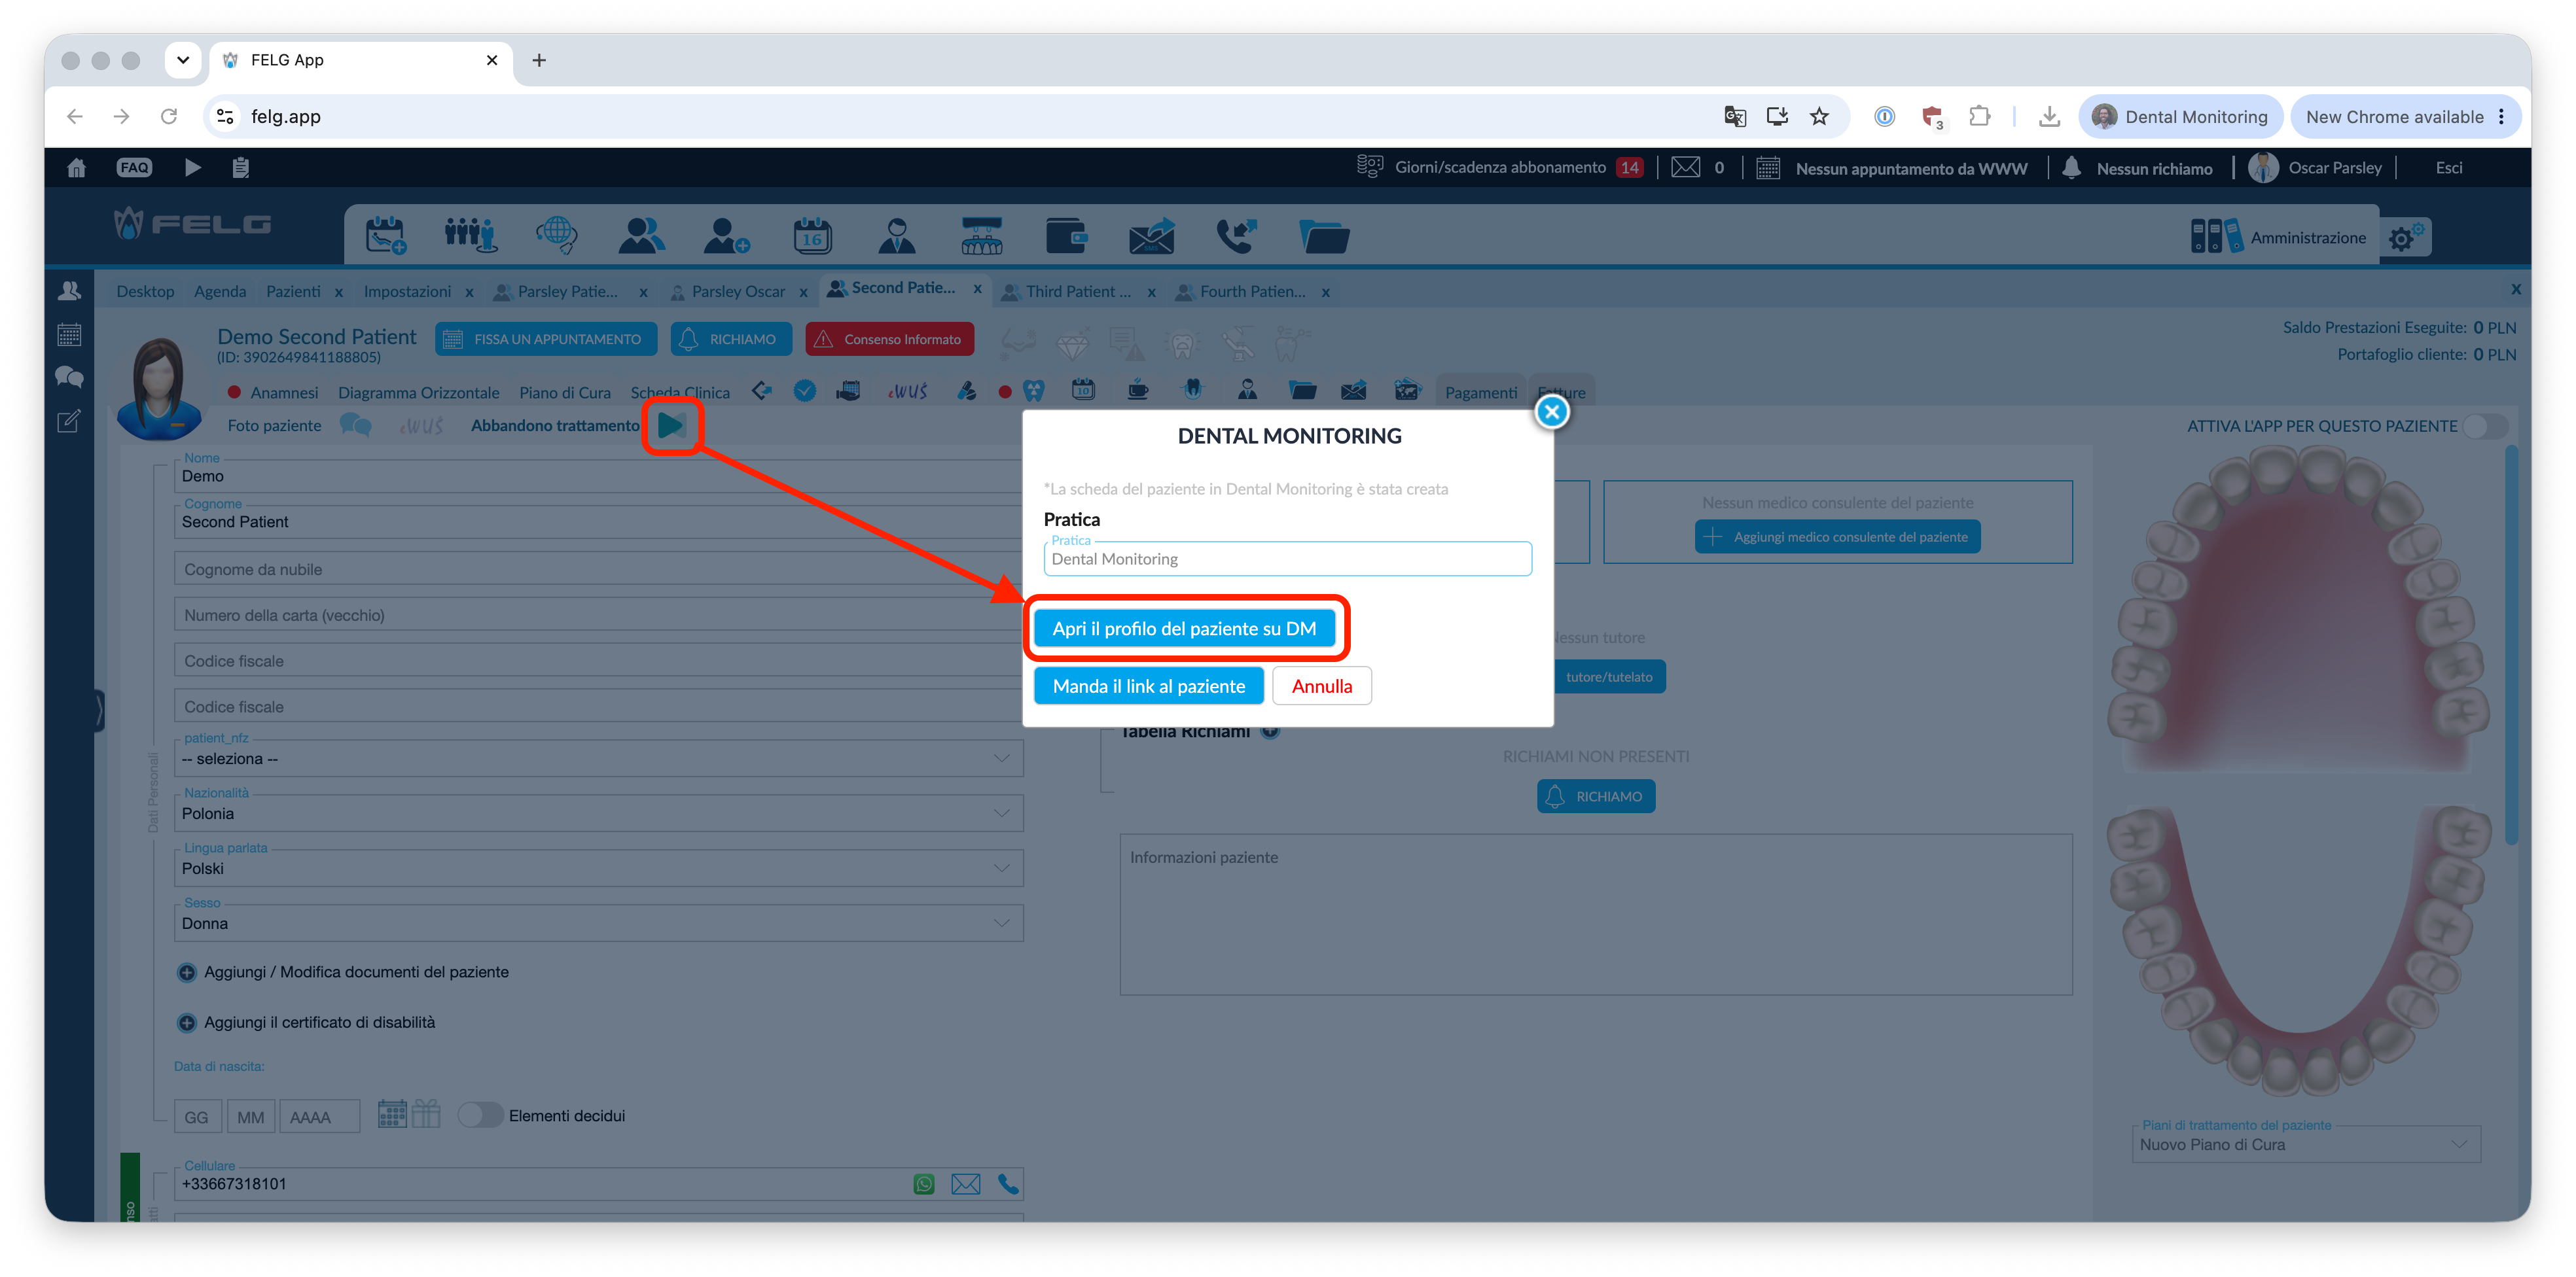Click the settings gear next to Amministrazione
Viewport: 2576px width, 1277px height.
coord(2404,238)
